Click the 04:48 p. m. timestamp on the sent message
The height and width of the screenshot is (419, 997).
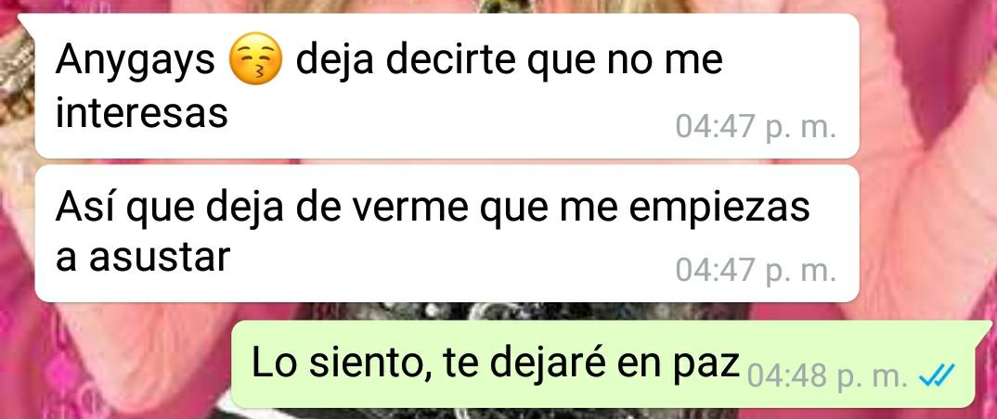pyautogui.click(x=827, y=377)
